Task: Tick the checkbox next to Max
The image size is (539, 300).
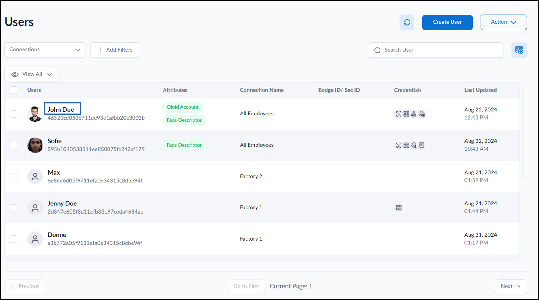Action: [x=13, y=176]
